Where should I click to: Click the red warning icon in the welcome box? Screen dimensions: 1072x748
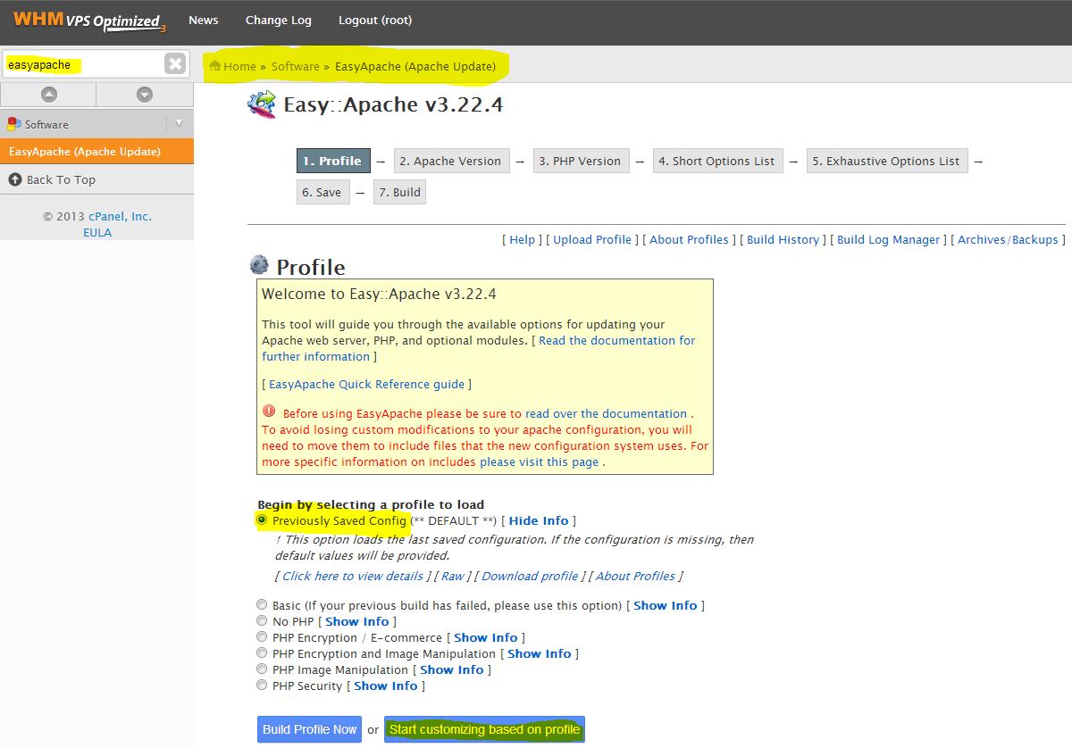click(269, 411)
